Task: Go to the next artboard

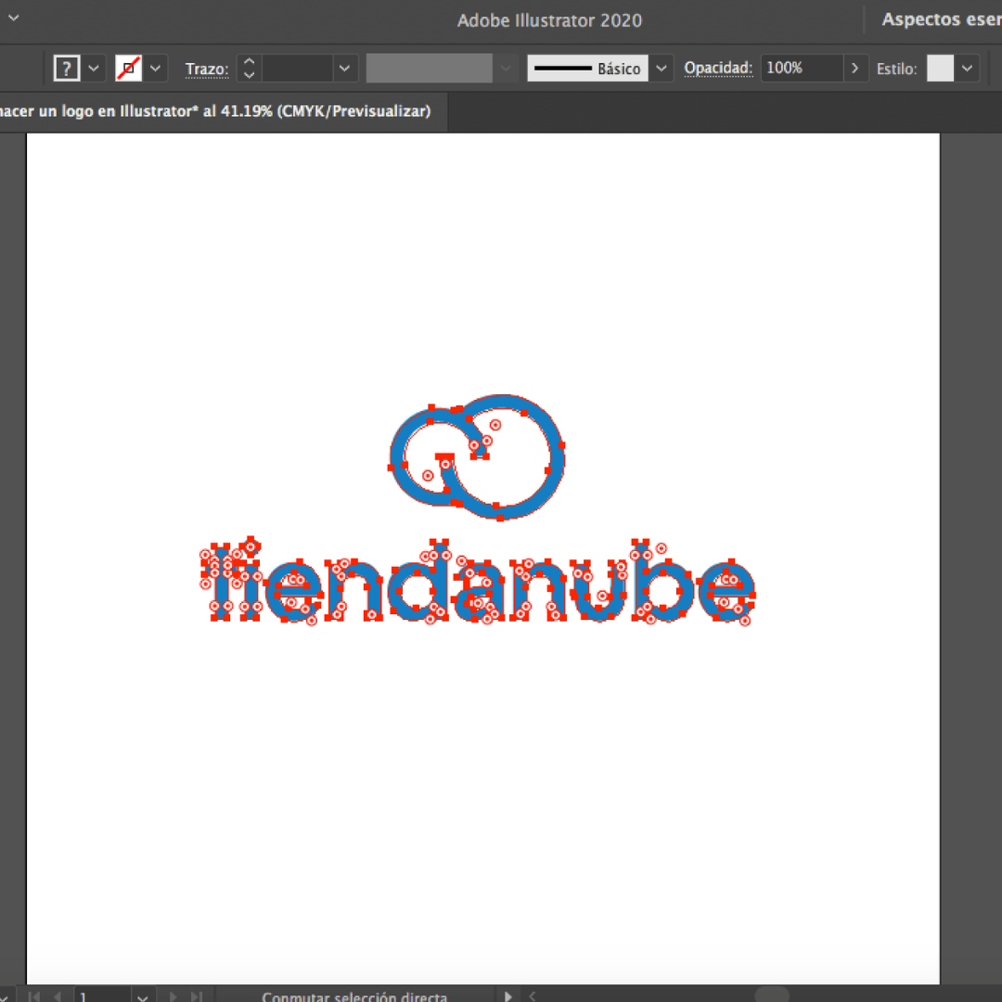Action: [x=173, y=996]
